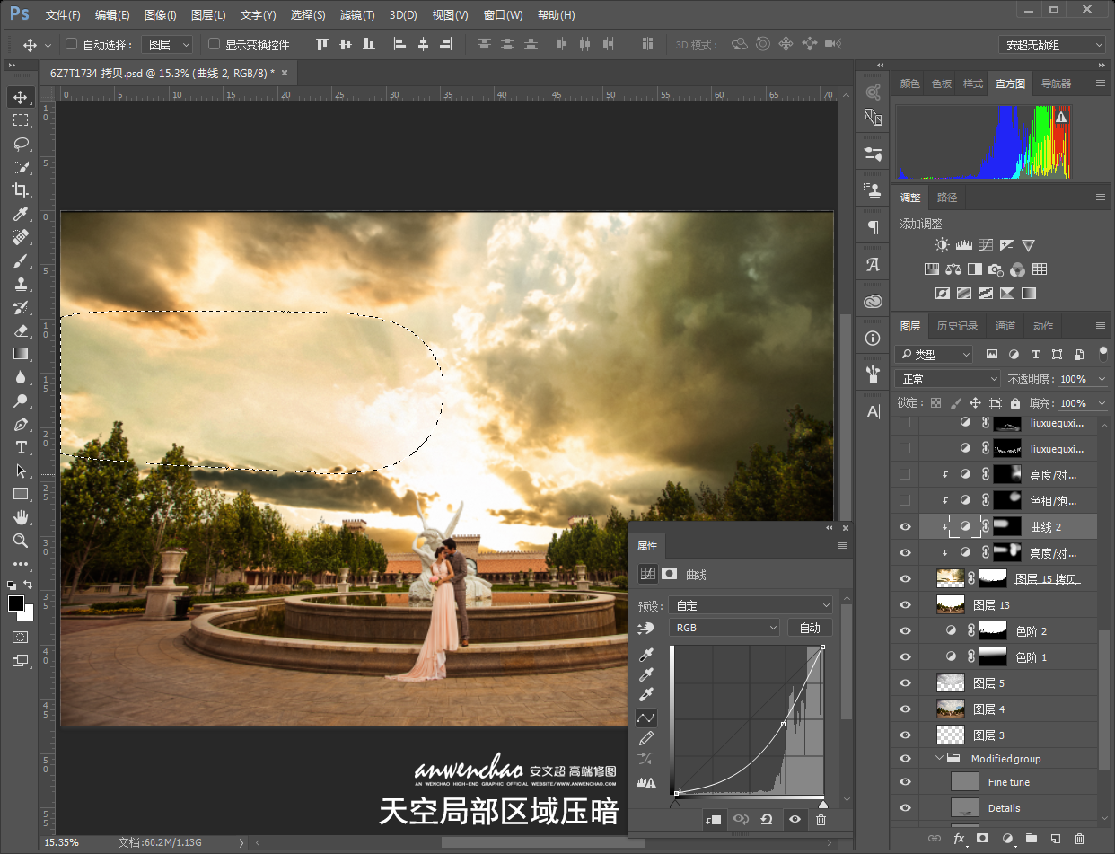Hide the 图层 5 layer
This screenshot has width=1115, height=854.
point(905,683)
